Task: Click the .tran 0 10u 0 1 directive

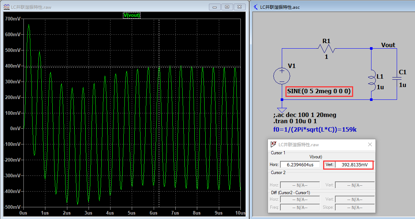Action: point(295,121)
